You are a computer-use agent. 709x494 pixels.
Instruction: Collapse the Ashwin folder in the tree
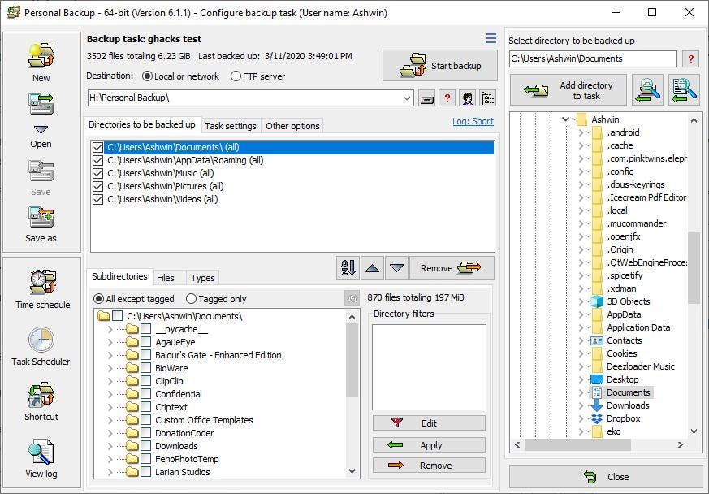(x=565, y=119)
